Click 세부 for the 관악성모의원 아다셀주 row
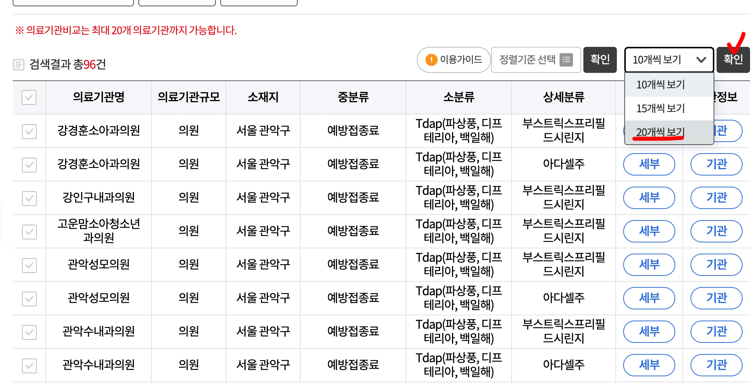756x383 pixels. [x=649, y=298]
